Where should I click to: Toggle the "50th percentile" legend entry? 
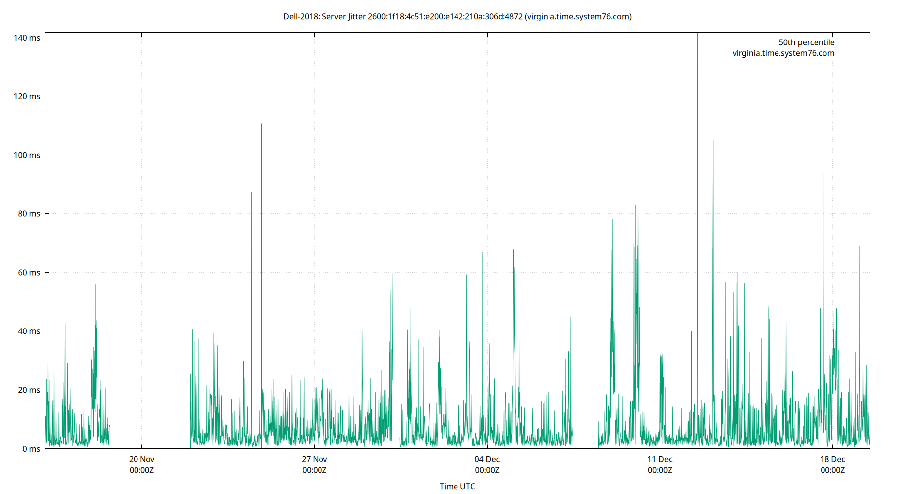pos(807,42)
